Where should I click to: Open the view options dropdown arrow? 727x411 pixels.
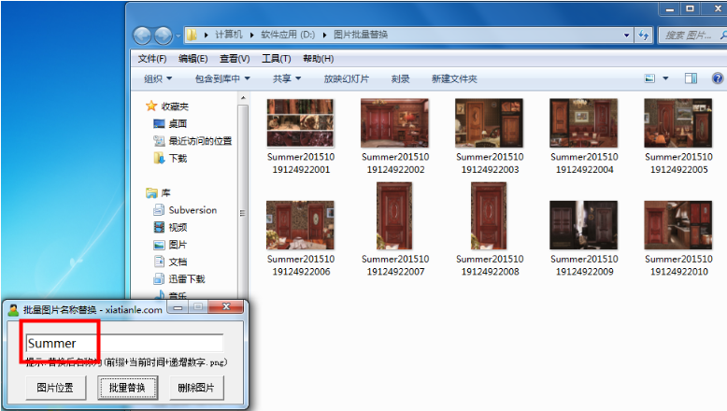665,78
